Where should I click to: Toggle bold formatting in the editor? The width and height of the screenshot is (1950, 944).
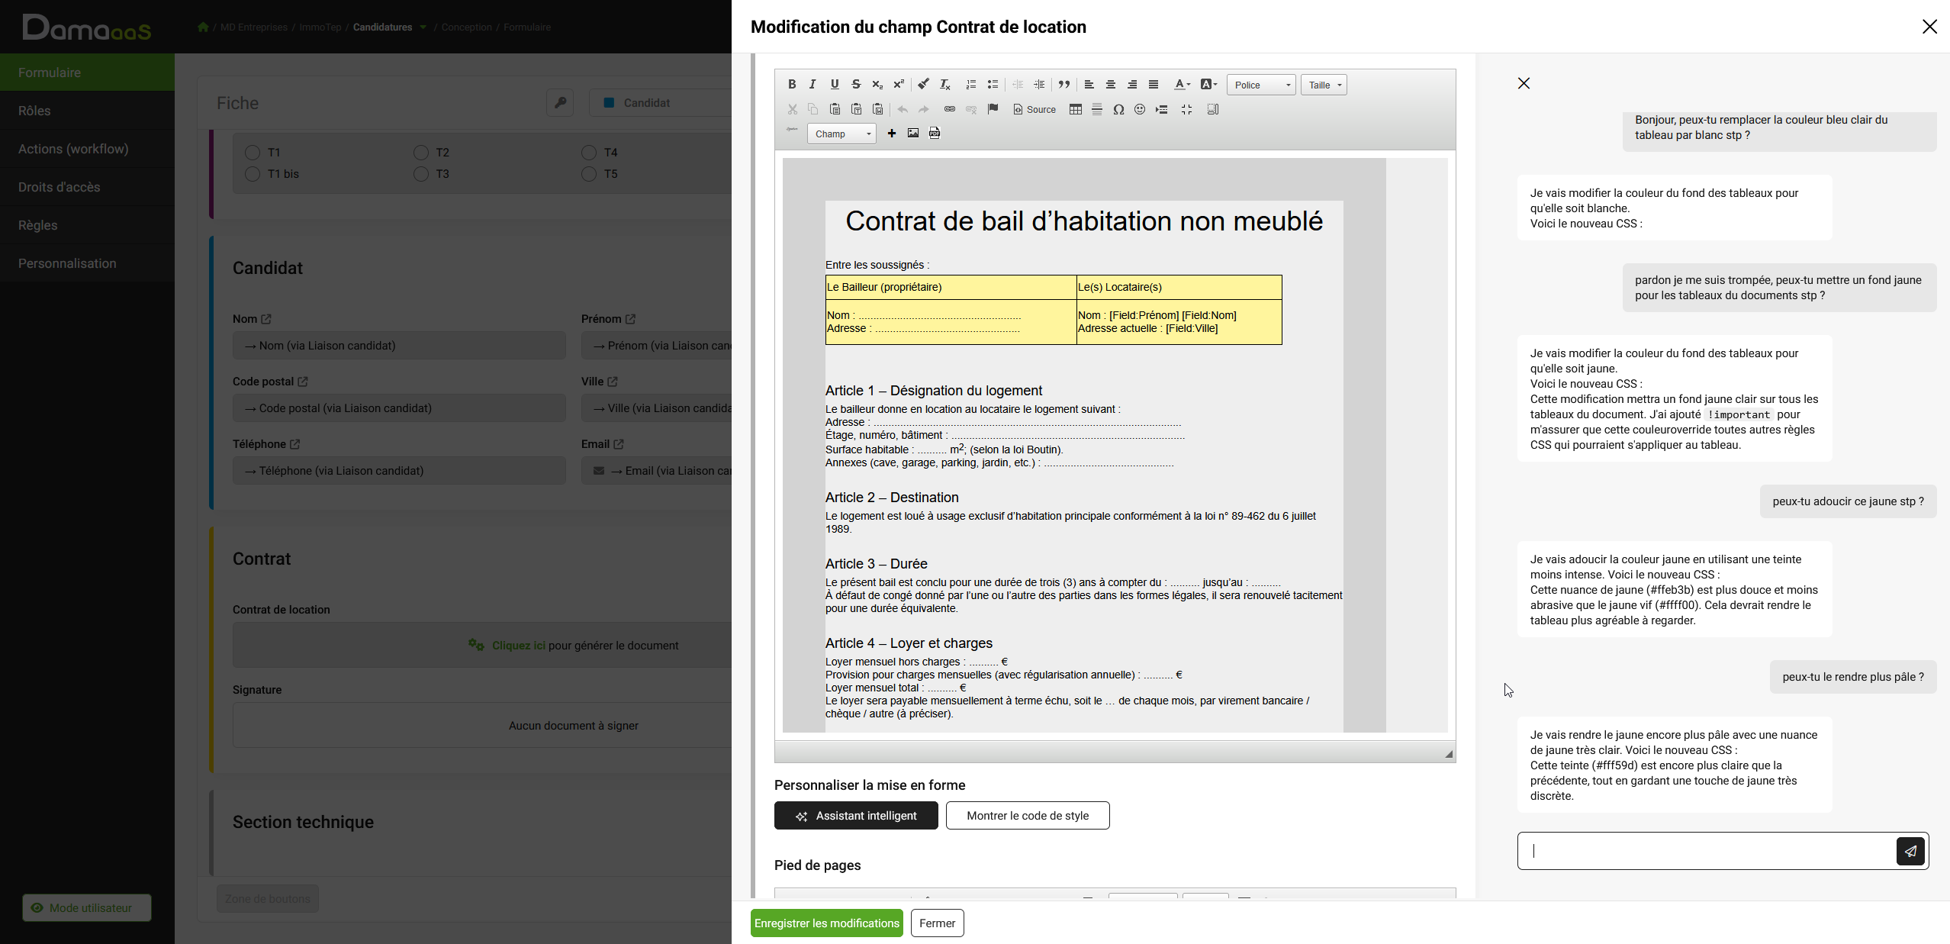point(792,85)
